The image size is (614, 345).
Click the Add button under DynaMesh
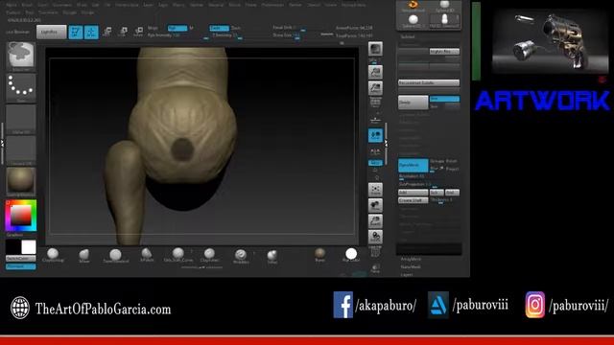pyautogui.click(x=413, y=193)
